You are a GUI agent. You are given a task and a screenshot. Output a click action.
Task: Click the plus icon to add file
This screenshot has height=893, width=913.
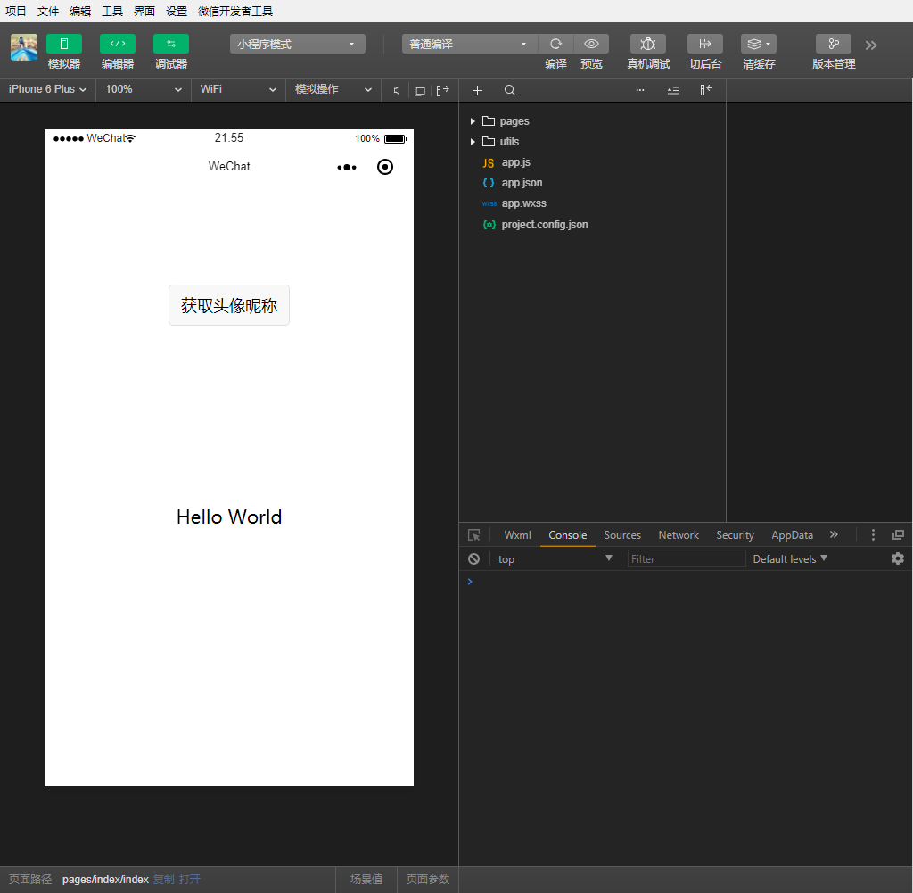(478, 90)
